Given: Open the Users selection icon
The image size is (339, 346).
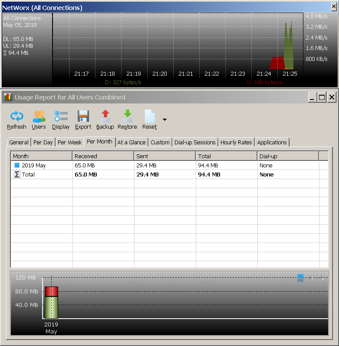Looking at the screenshot, I should click(39, 116).
